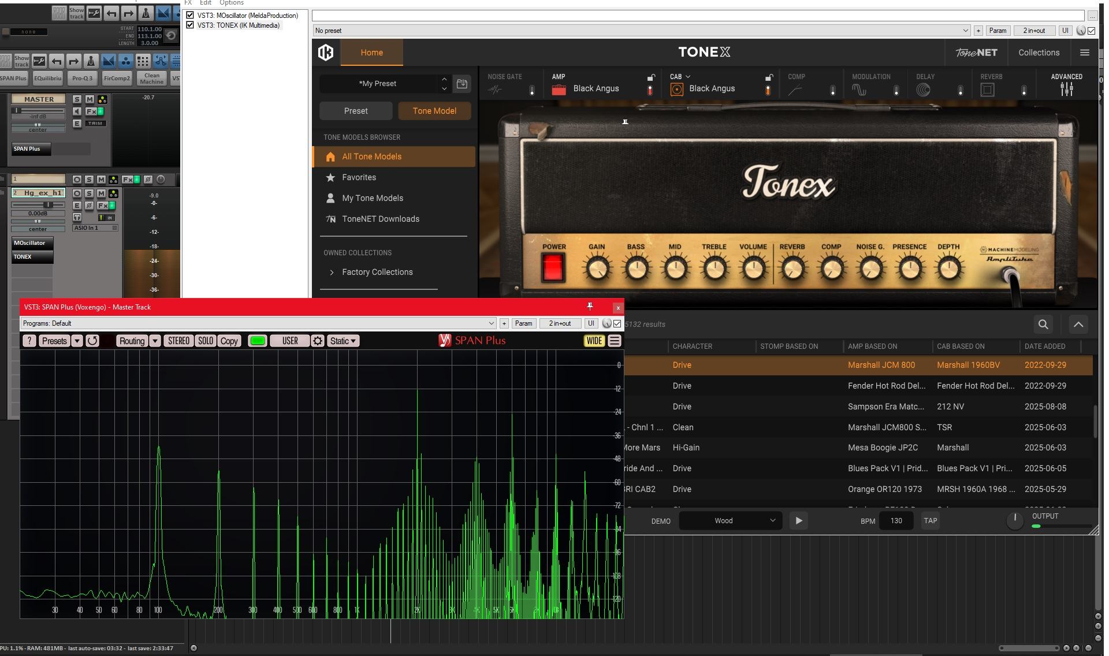Toggle the bypass checkbox in the SPAN Plus window
Screen dimensions: 1109x656
617,323
